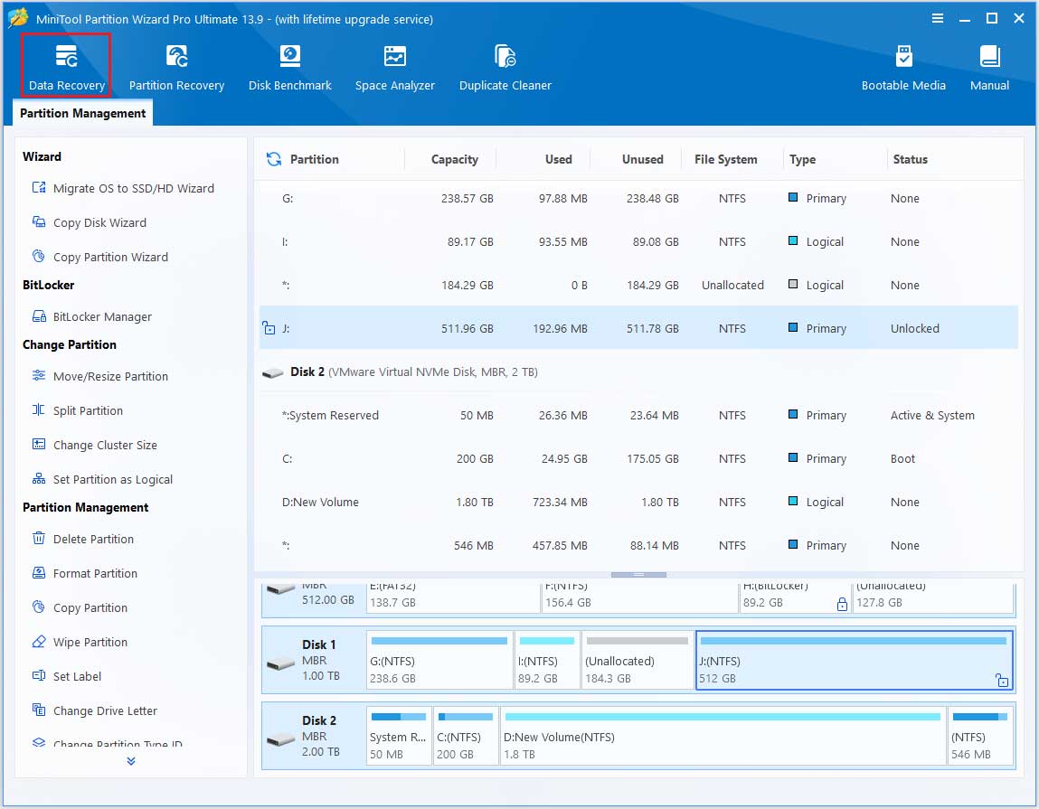The image size is (1039, 809).
Task: Refresh the partition list icon
Action: pos(274,159)
